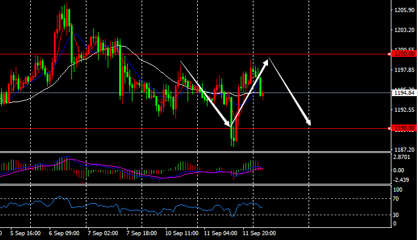Click the MACD zero level label 0.00
The width and height of the screenshot is (418, 240).
point(399,170)
